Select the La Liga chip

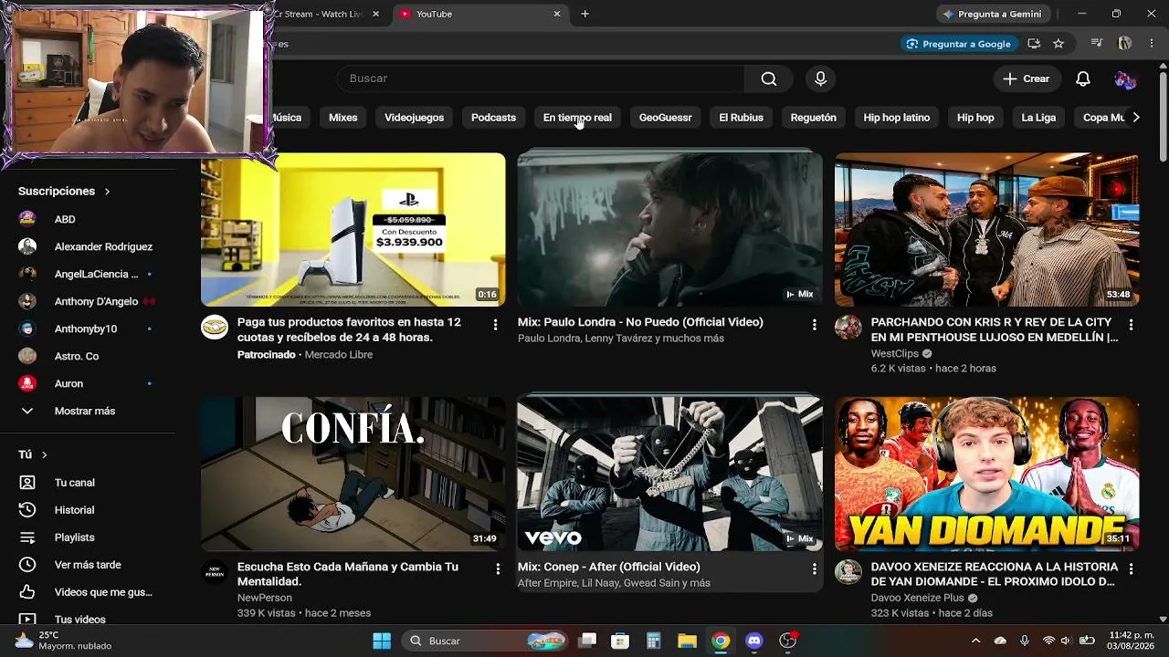pos(1038,118)
